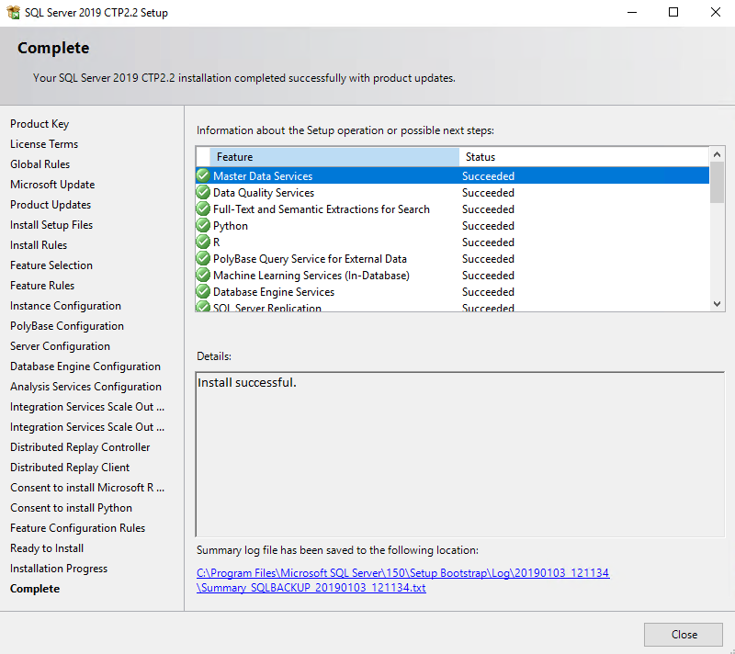Click the Feature Rules step in sidebar
The width and height of the screenshot is (735, 654).
click(42, 286)
